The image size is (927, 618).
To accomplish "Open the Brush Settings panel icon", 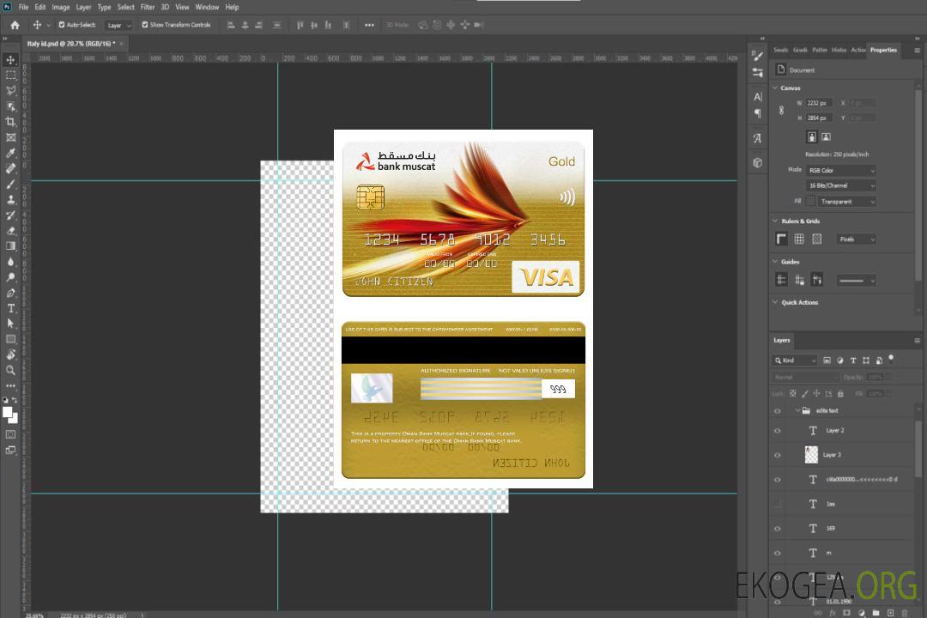I will pos(758,56).
